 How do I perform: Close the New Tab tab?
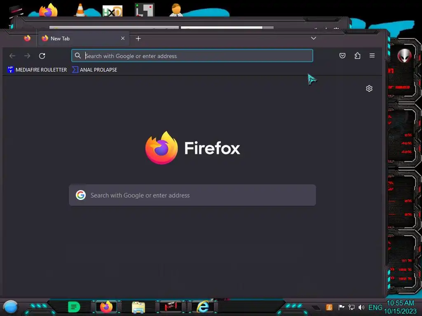(x=123, y=38)
